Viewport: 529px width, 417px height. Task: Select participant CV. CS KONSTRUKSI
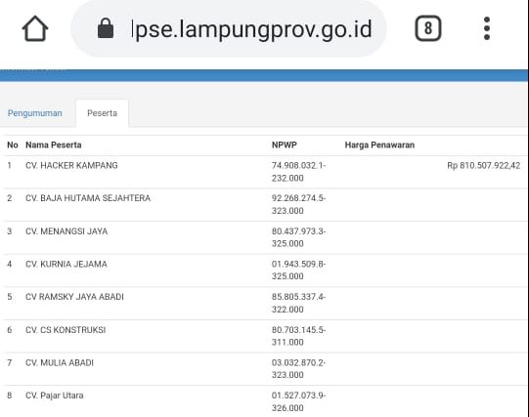pyautogui.click(x=66, y=330)
